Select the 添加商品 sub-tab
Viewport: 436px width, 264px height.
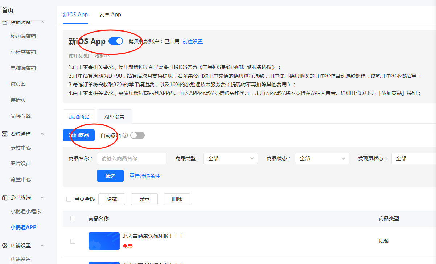tap(79, 117)
